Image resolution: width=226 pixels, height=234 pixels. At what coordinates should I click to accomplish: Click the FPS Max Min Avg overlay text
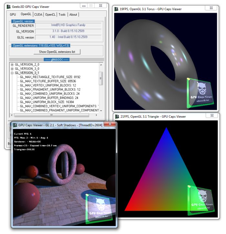(31, 138)
